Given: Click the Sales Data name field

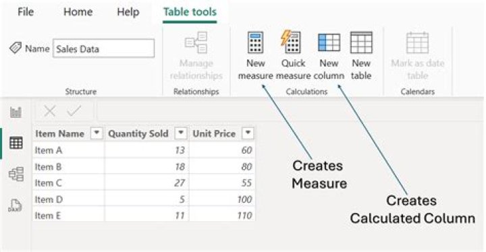Looking at the screenshot, I should (103, 49).
